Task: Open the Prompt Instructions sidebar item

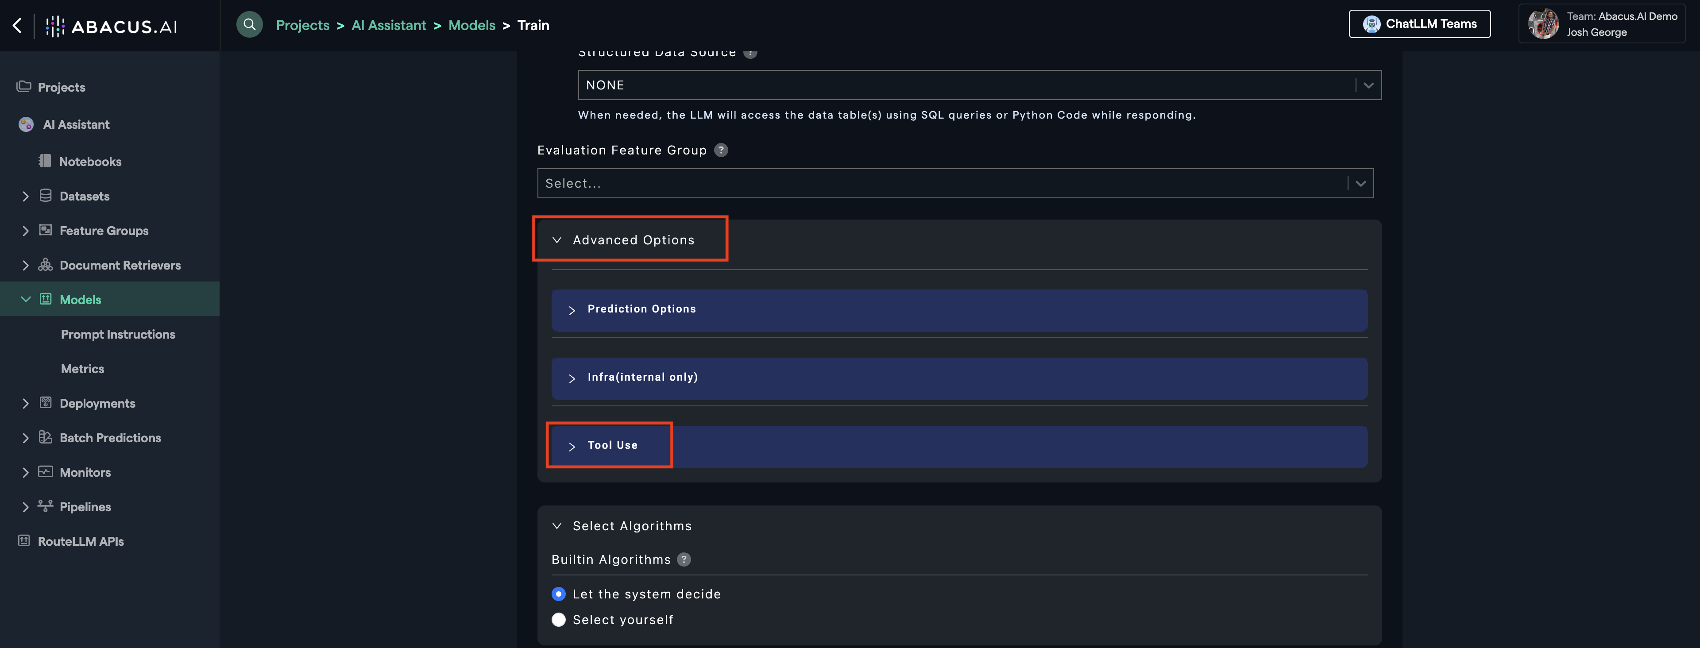Action: (x=118, y=334)
